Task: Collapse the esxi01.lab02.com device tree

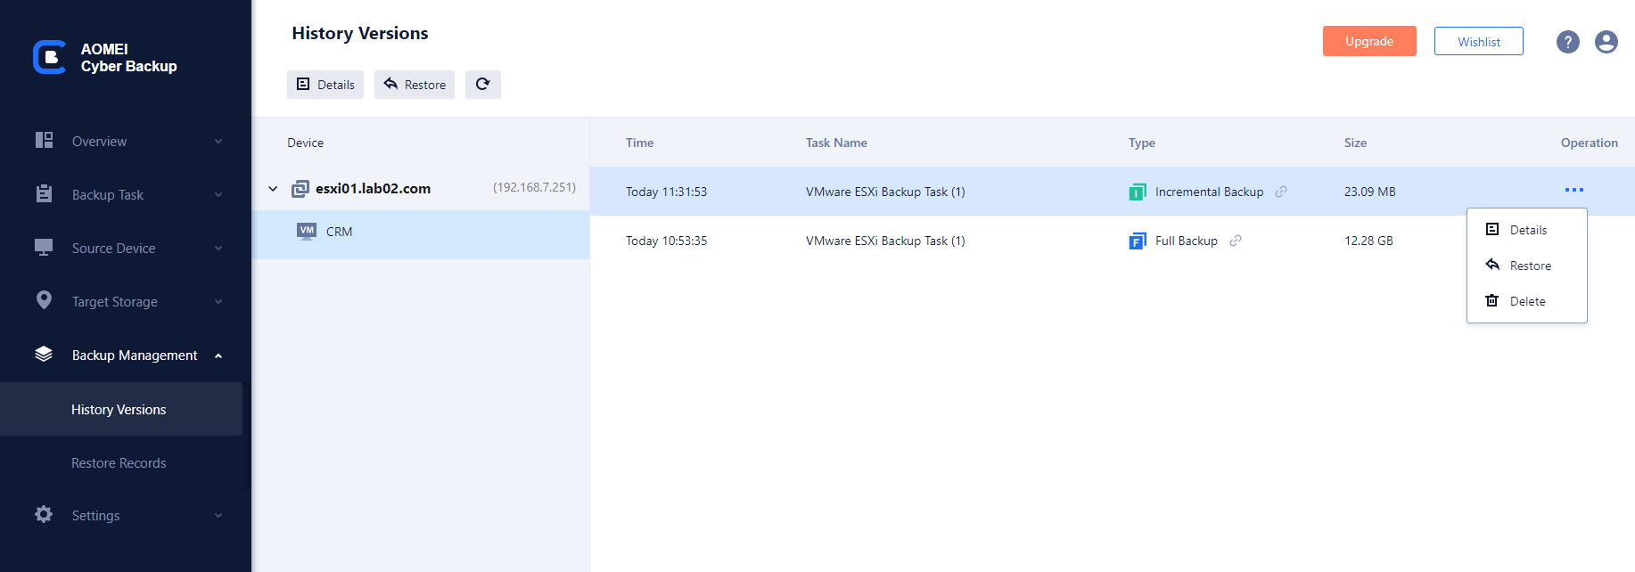Action: tap(273, 189)
